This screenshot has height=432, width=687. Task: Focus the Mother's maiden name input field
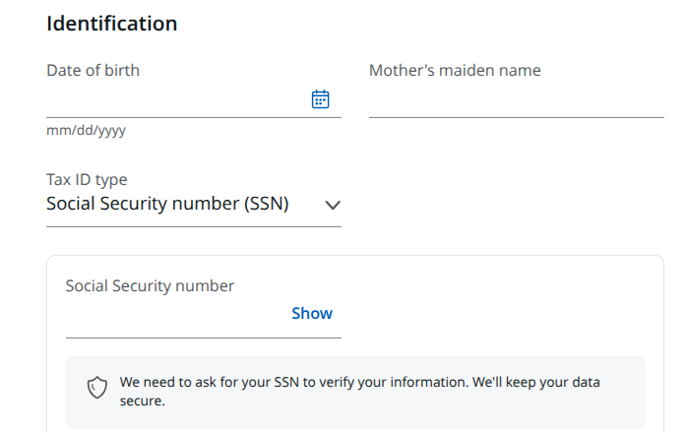517,99
